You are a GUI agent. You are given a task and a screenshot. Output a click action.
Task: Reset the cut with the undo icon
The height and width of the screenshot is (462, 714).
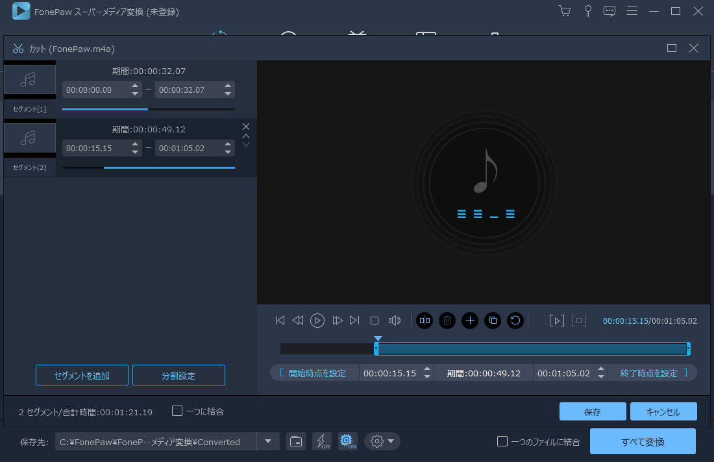click(x=515, y=321)
